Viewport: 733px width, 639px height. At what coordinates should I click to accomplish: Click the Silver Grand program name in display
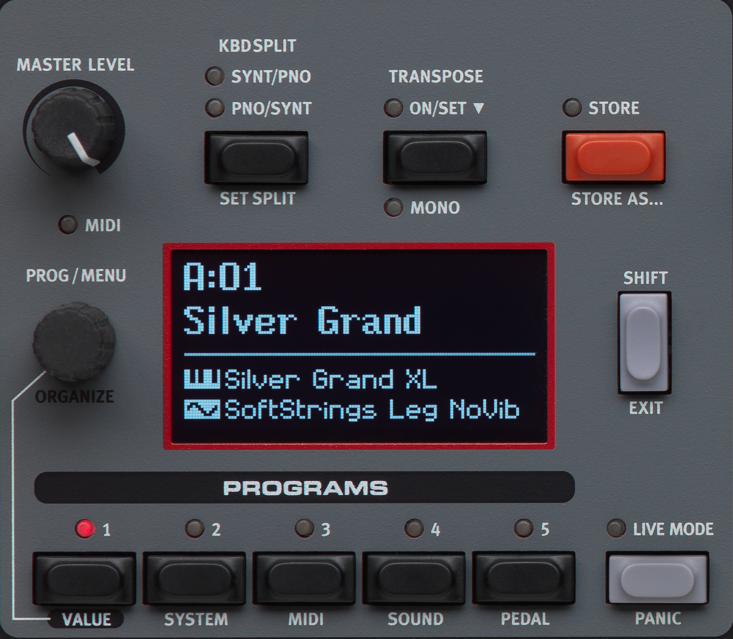(x=302, y=320)
